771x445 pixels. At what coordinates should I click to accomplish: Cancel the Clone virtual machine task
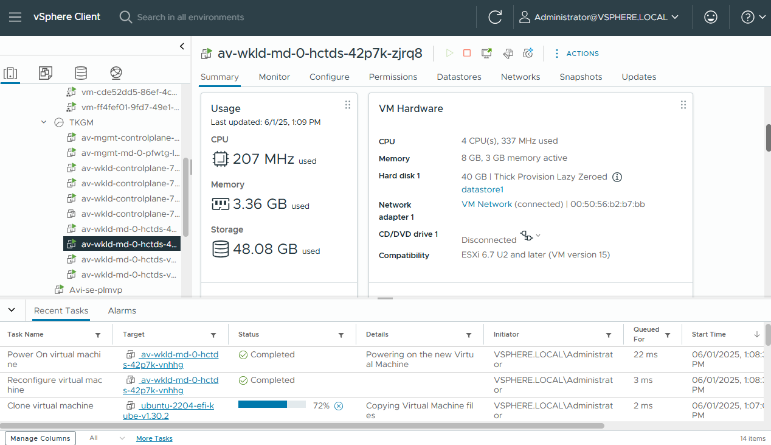pos(339,406)
